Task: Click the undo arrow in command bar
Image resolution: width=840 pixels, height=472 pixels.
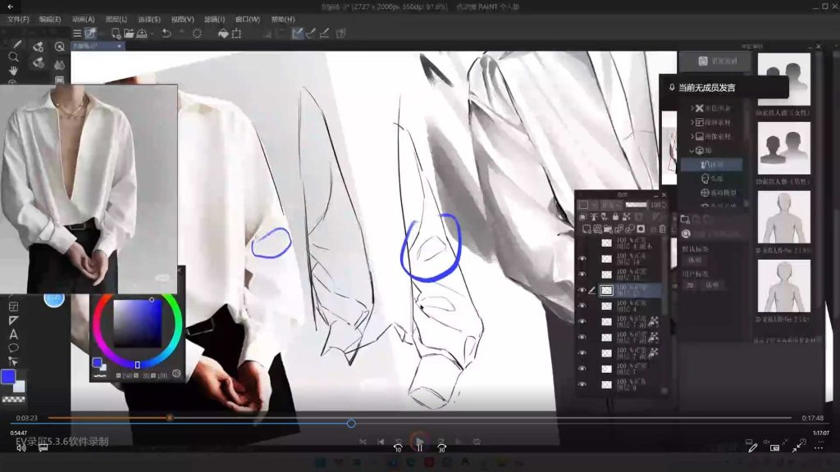Action: click(167, 33)
